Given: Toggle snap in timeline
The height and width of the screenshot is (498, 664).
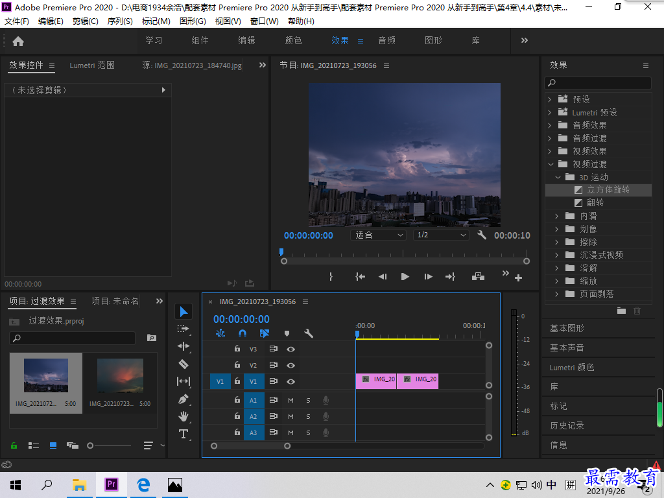Looking at the screenshot, I should pyautogui.click(x=243, y=333).
